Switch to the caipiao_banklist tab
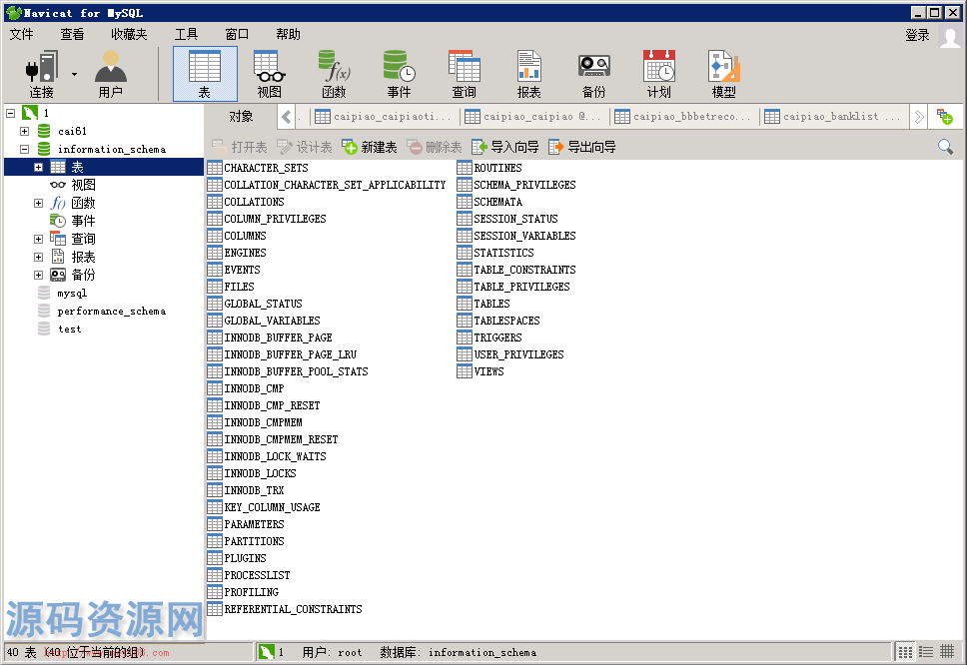The height and width of the screenshot is (665, 967). click(834, 117)
